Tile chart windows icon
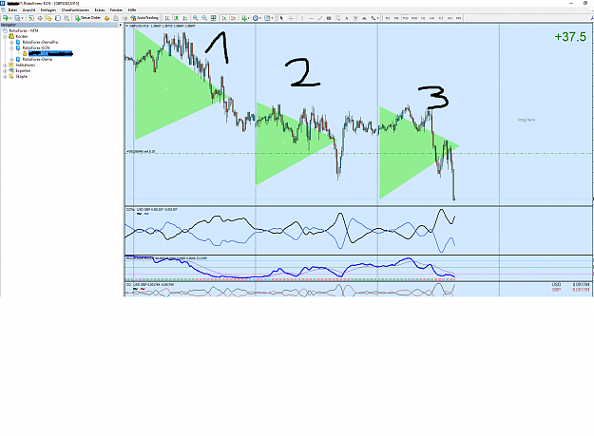 point(213,18)
